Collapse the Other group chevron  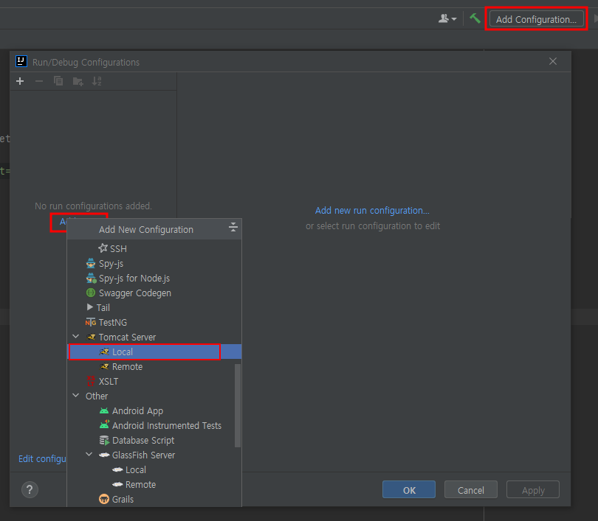[76, 396]
